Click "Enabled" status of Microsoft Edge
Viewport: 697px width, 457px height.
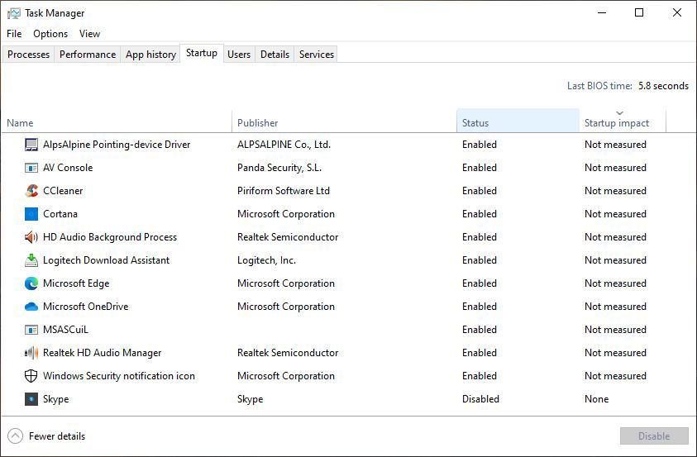tap(480, 283)
